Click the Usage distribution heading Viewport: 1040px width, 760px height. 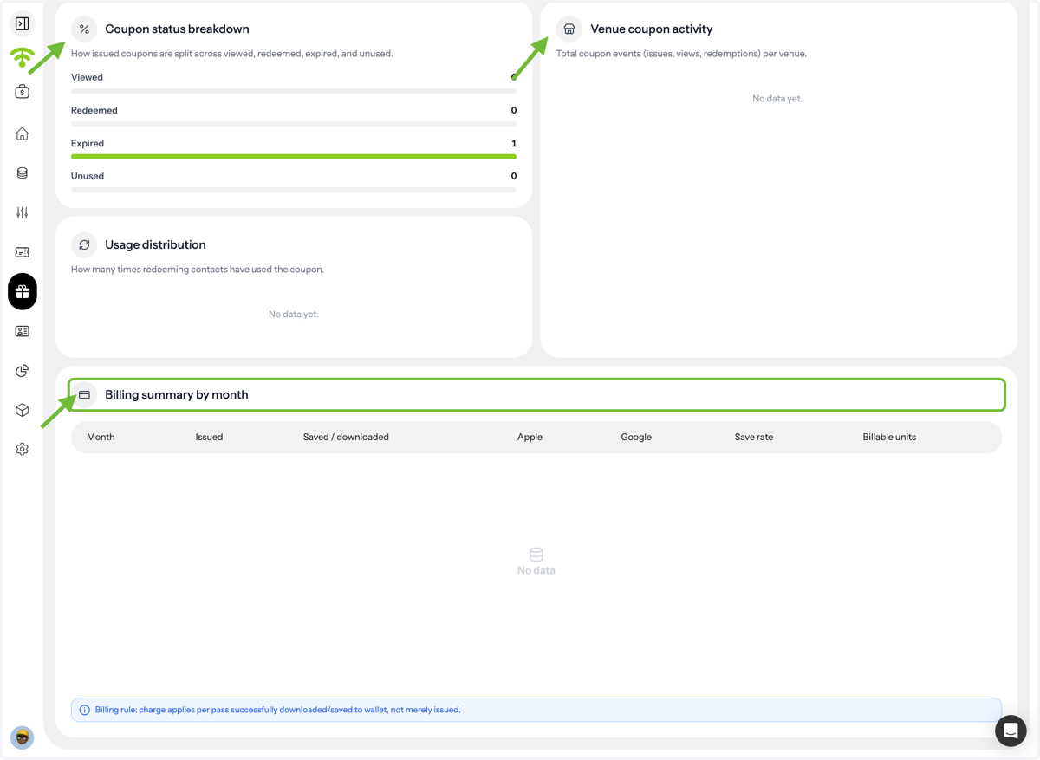pyautogui.click(x=155, y=244)
